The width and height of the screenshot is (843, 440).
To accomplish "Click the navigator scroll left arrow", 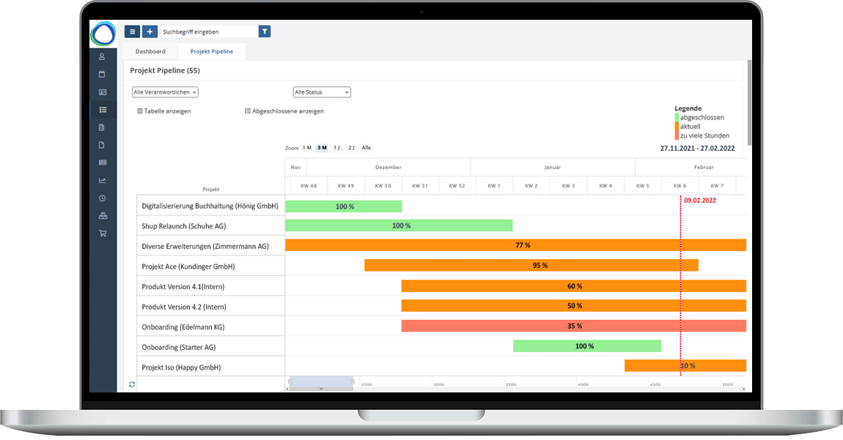I will 287,389.
